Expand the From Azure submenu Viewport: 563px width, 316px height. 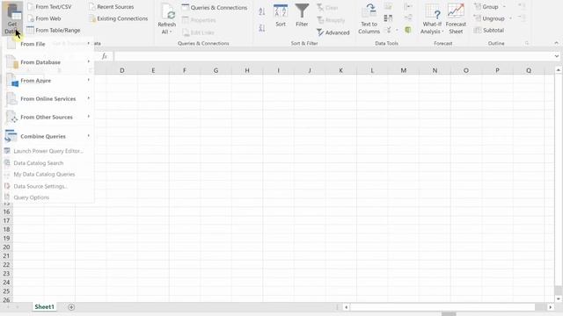[48, 81]
